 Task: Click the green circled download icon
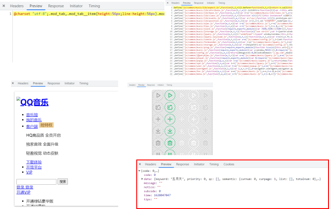pos(170,131)
